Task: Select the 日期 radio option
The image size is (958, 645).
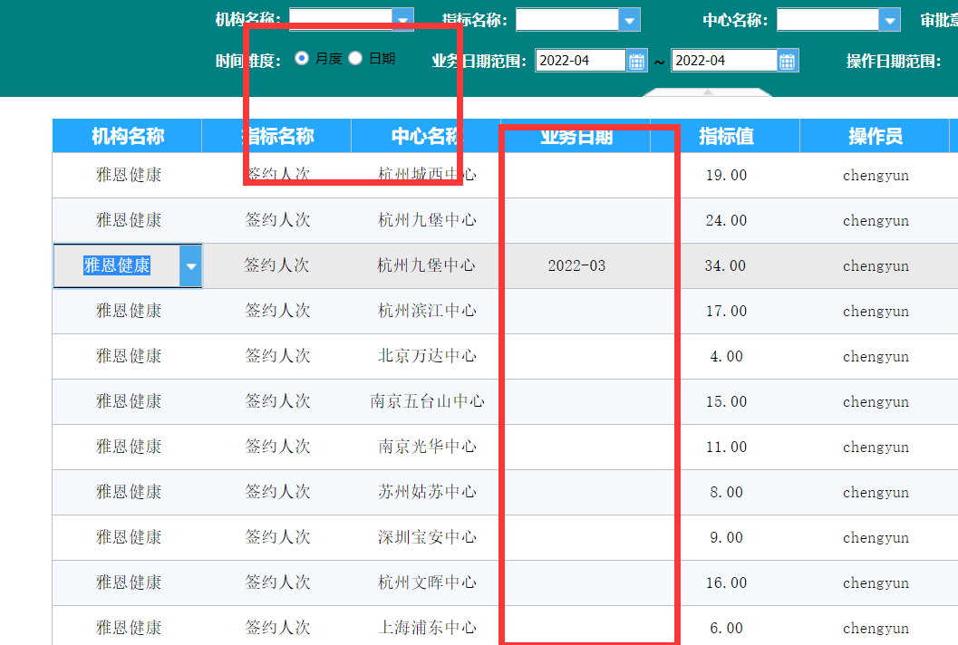Action: 355,58
